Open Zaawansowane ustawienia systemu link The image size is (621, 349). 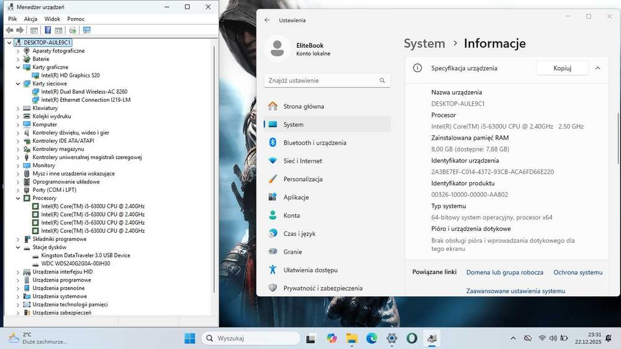click(x=515, y=291)
